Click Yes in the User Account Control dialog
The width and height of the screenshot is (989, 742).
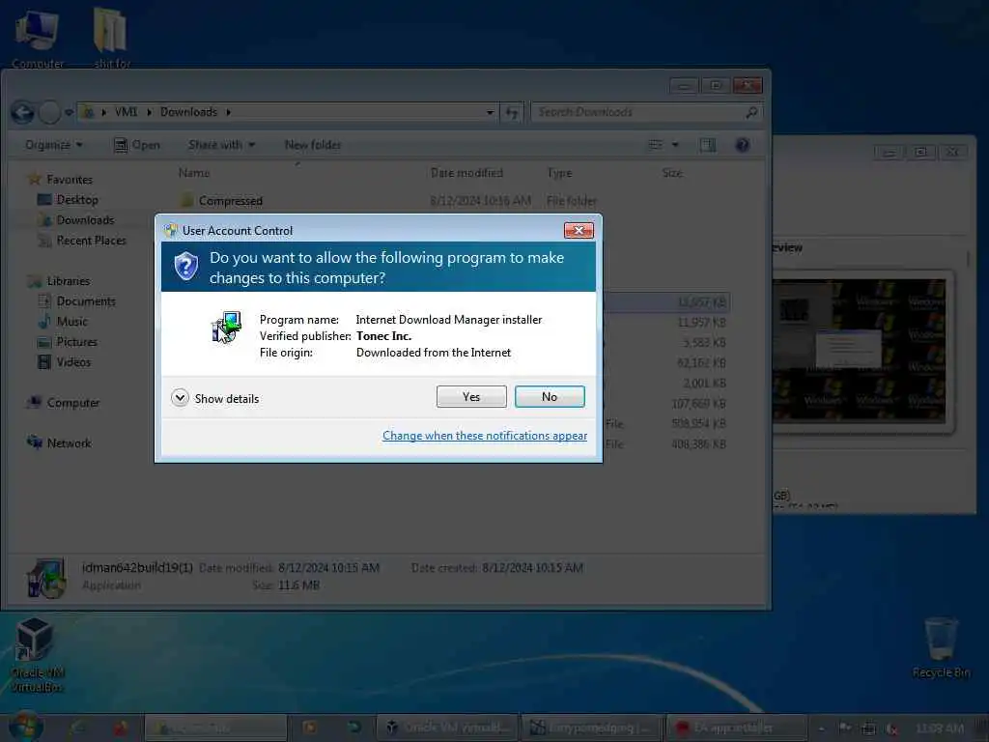[471, 397]
